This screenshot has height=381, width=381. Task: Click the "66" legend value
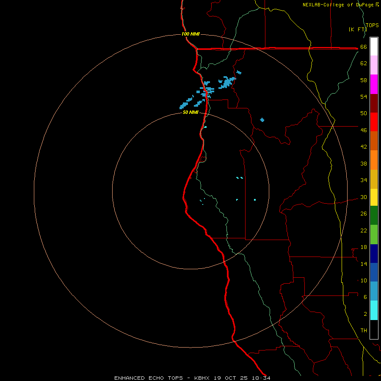click(x=364, y=47)
